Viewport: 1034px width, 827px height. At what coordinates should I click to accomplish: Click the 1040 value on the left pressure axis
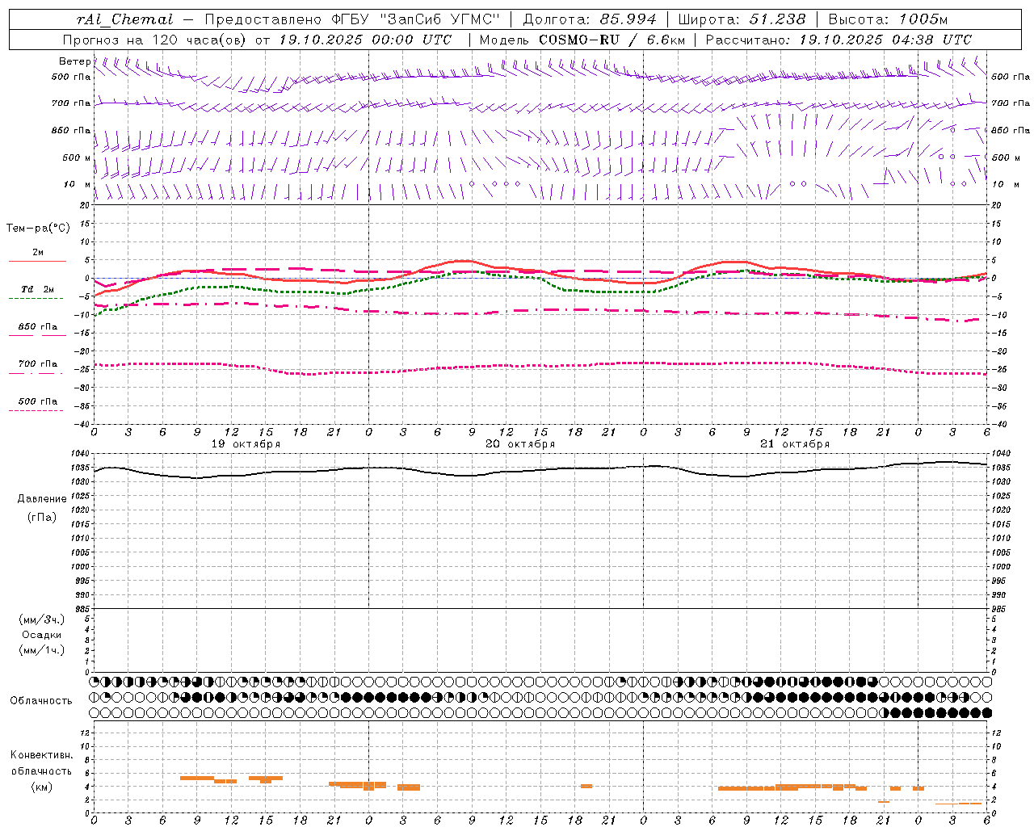(x=82, y=454)
